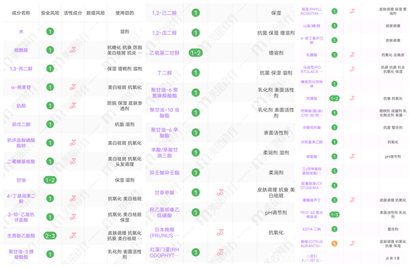Select the 安全风险 column header

[50, 13]
